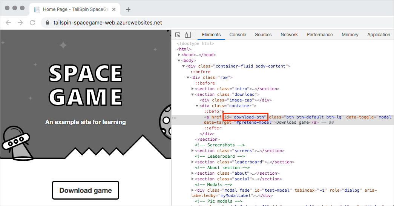The image size is (394, 206).
Task: Toggle the device toolbar icon
Action: [188, 35]
